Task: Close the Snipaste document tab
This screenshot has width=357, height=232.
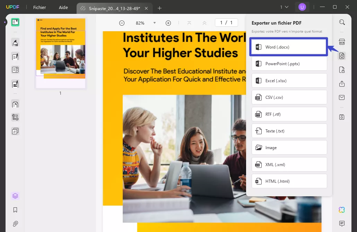Action: coord(146,8)
